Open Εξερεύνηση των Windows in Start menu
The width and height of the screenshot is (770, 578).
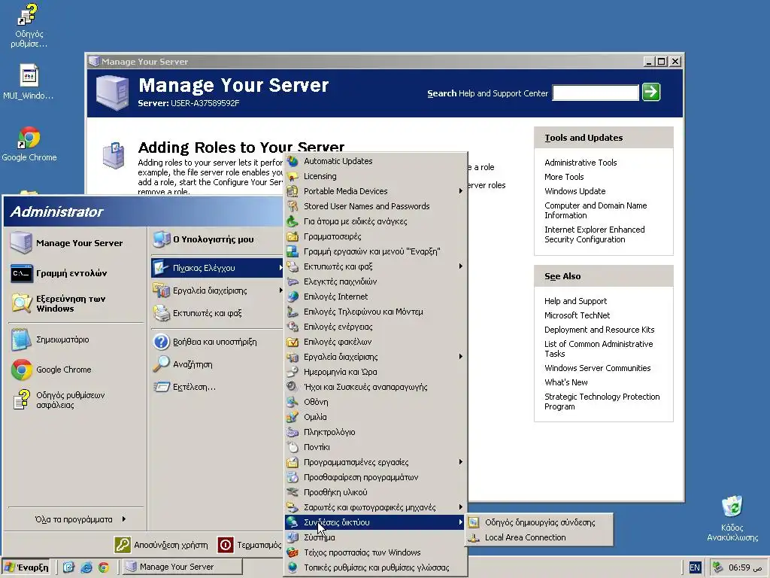[x=76, y=304]
